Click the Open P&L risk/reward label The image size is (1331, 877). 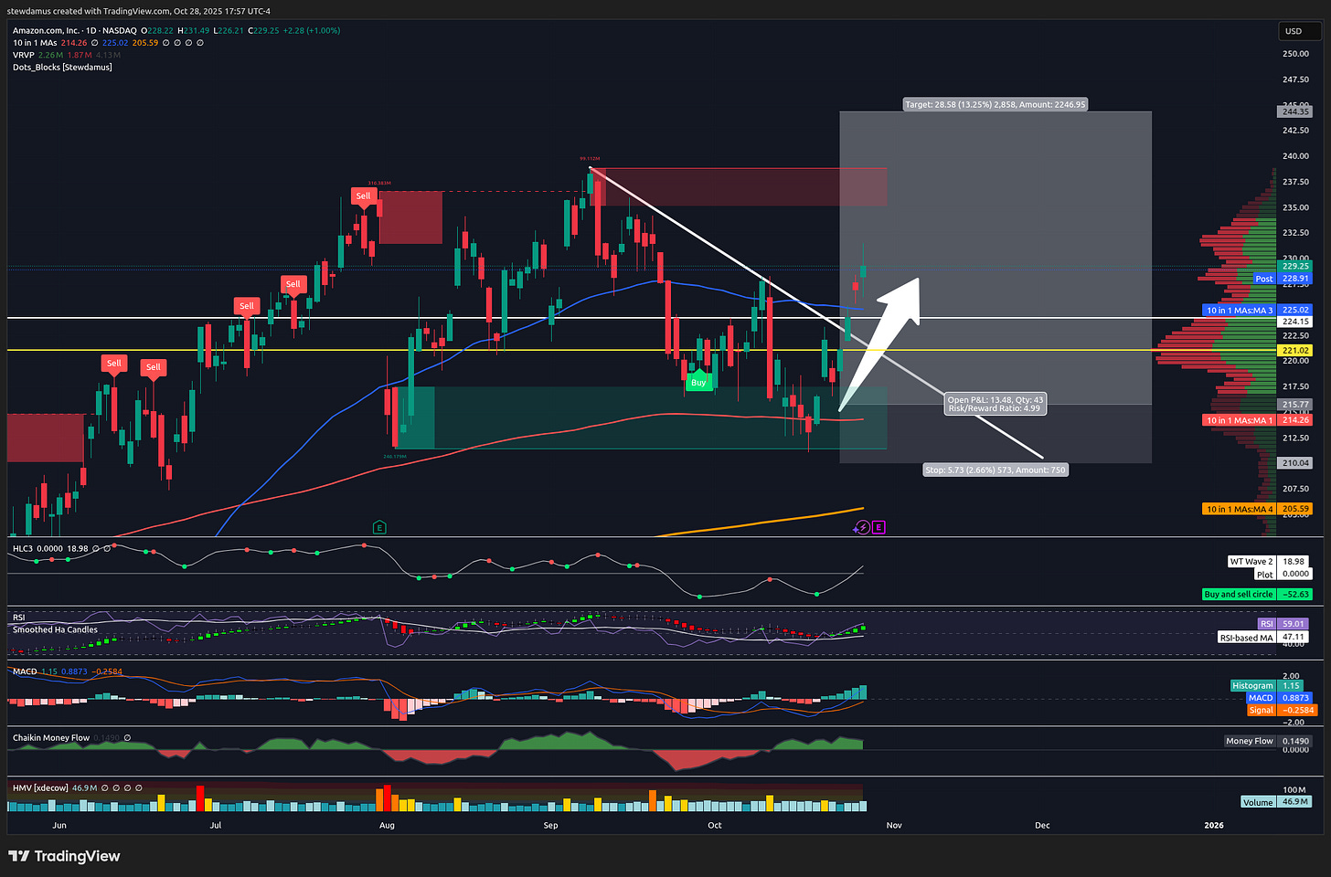[996, 404]
